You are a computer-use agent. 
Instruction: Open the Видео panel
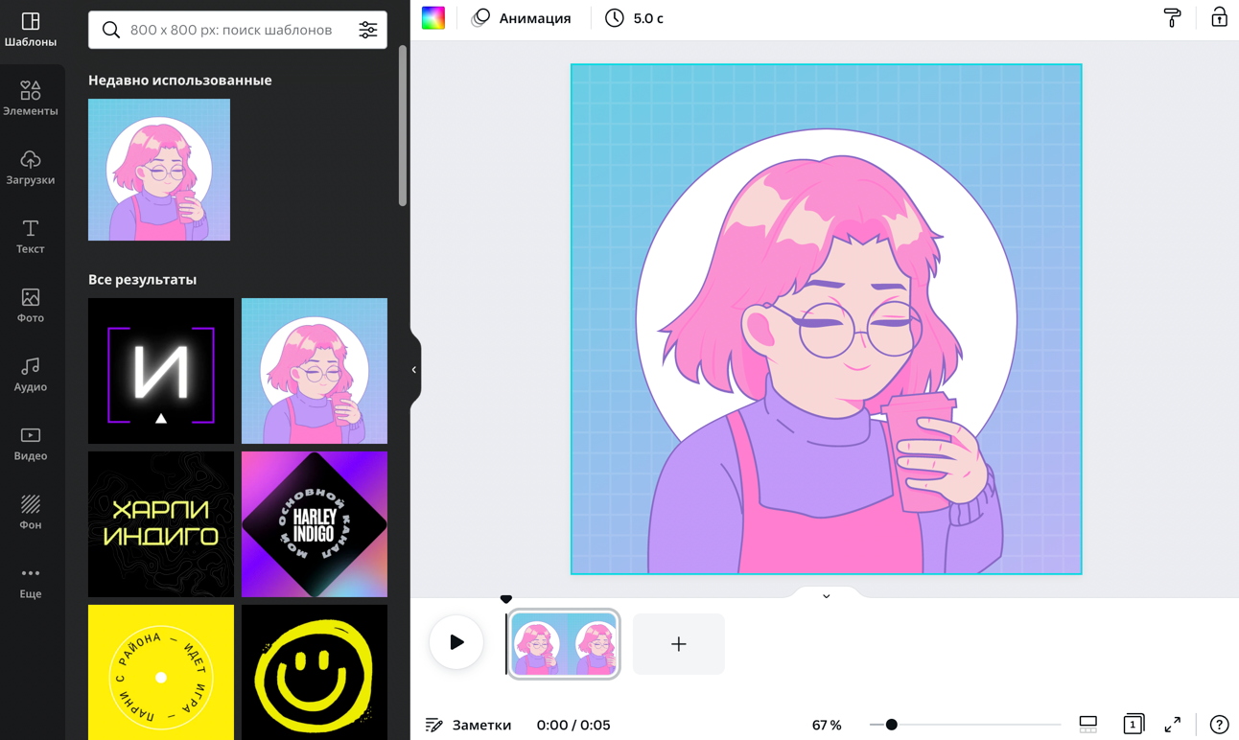(x=31, y=443)
